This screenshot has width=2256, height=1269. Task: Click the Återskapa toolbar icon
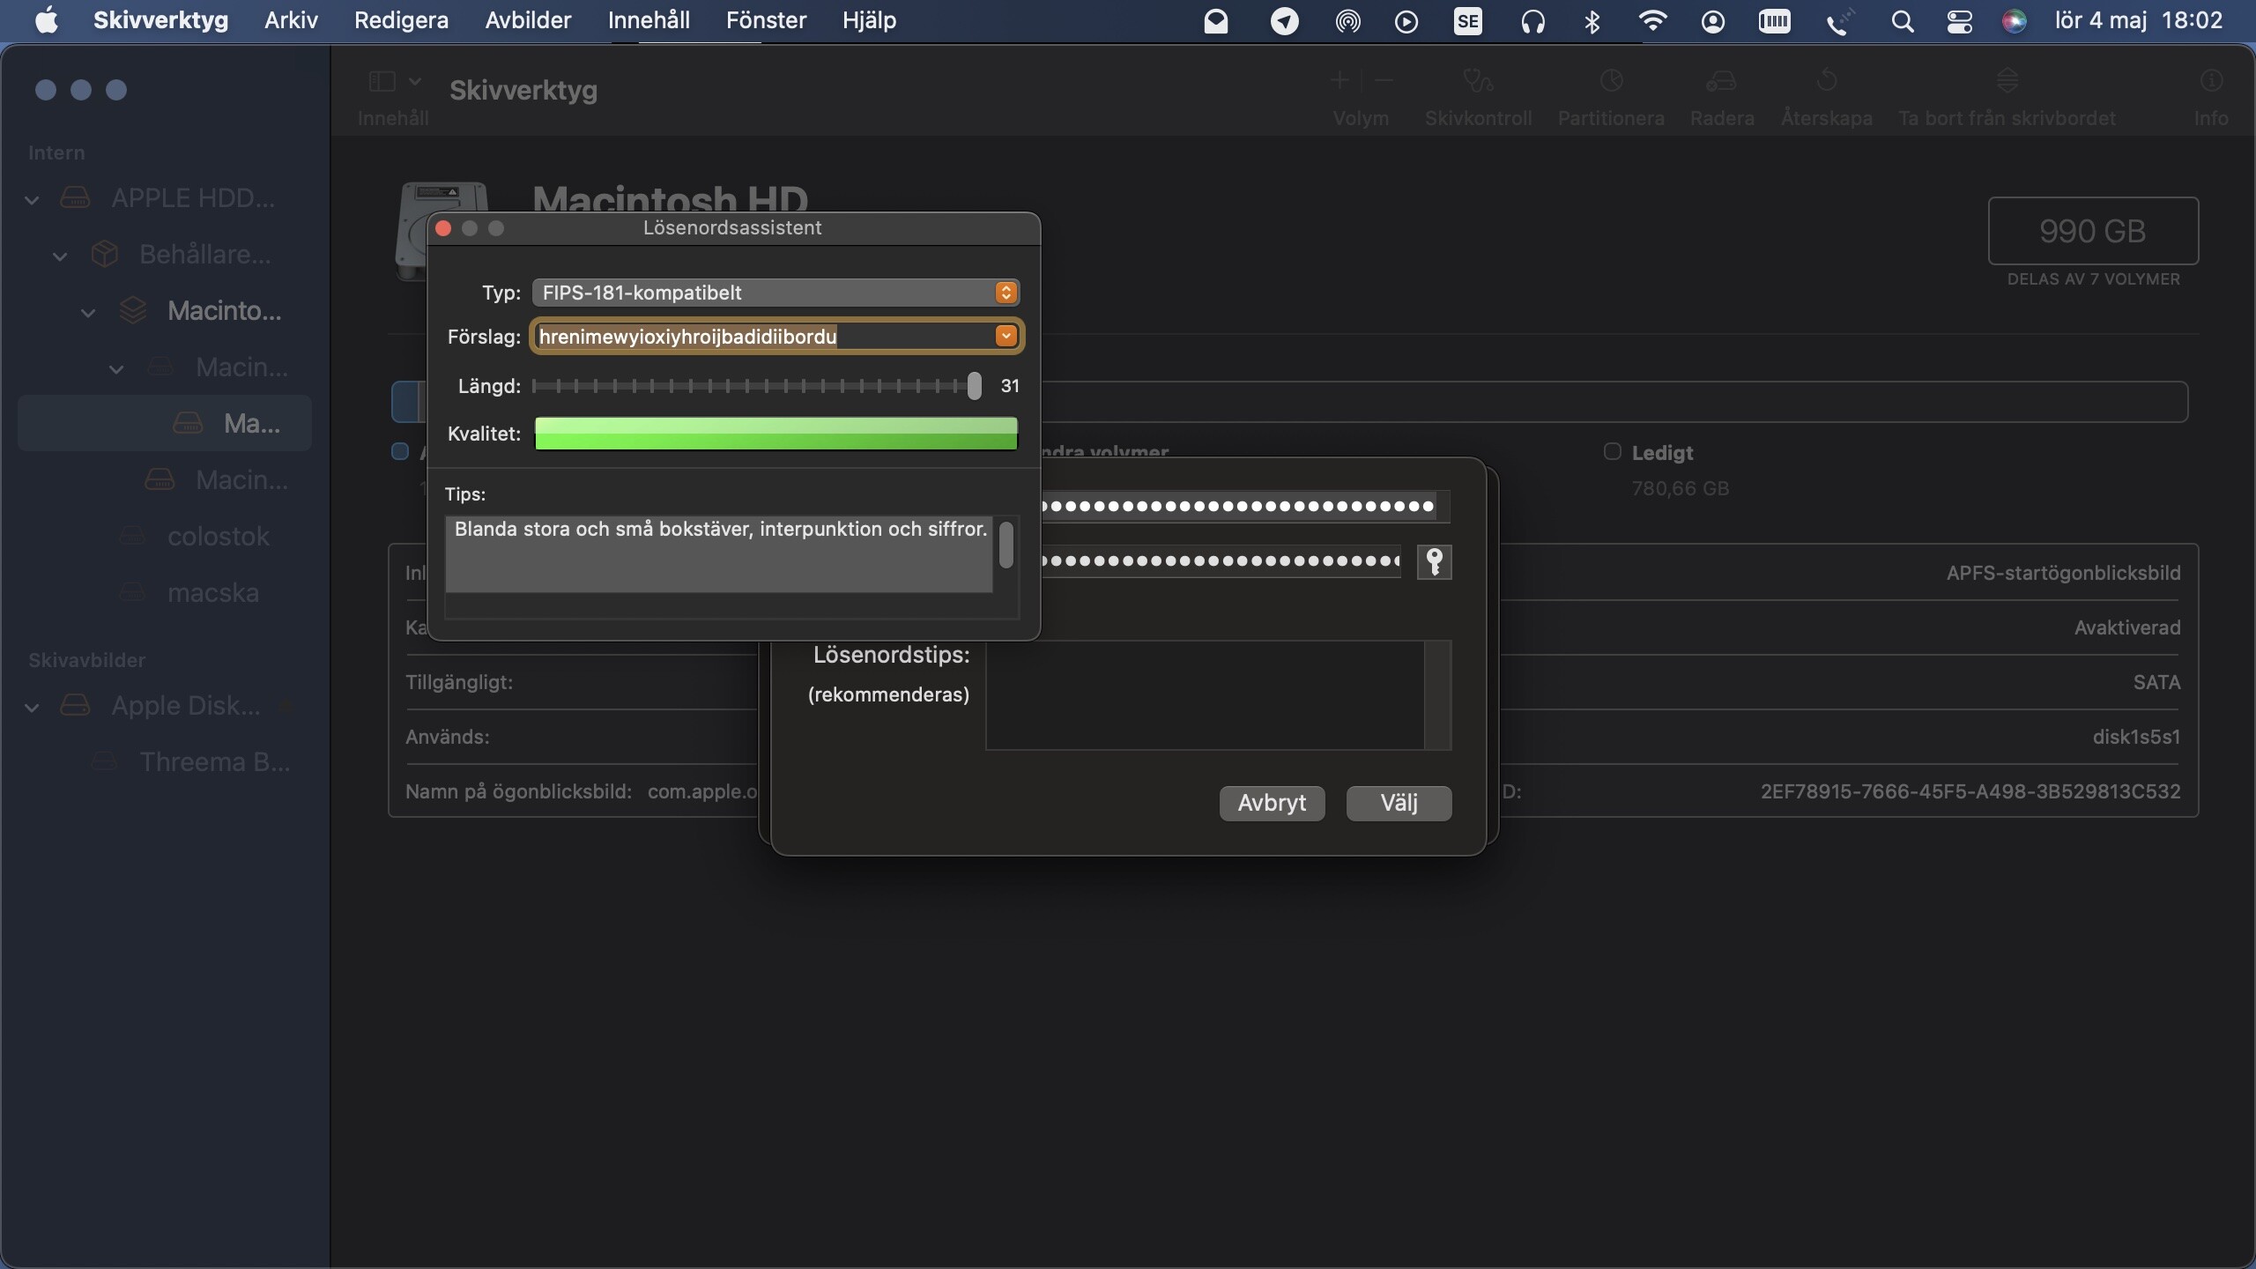[1827, 81]
